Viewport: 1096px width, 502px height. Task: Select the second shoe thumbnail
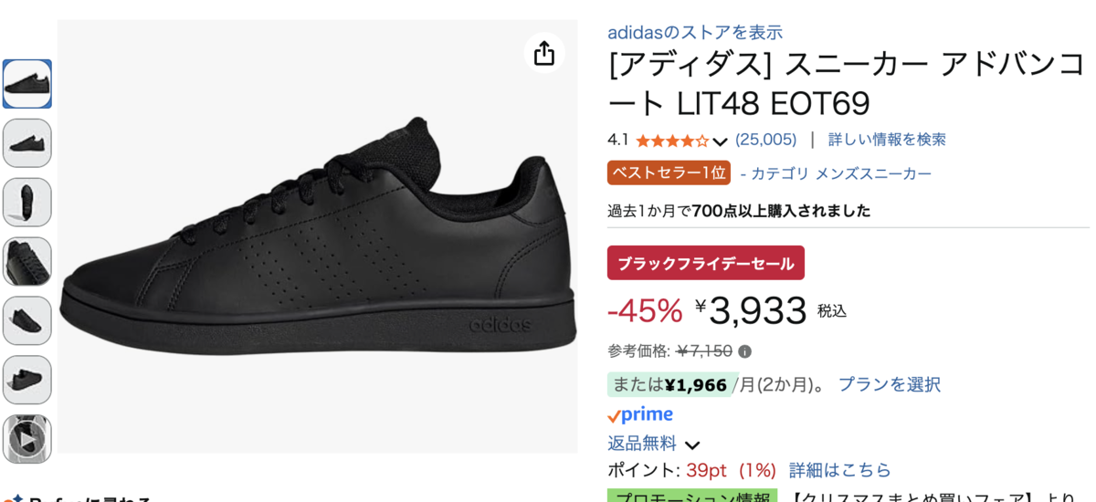click(27, 143)
